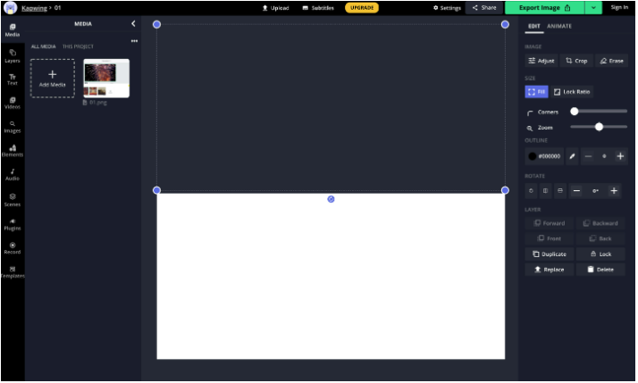Select the ANIMATE tab
This screenshot has width=638, height=383.
point(559,26)
